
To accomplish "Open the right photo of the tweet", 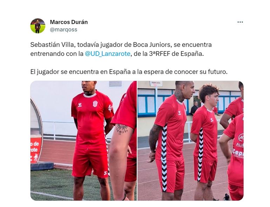I will tap(190, 140).
